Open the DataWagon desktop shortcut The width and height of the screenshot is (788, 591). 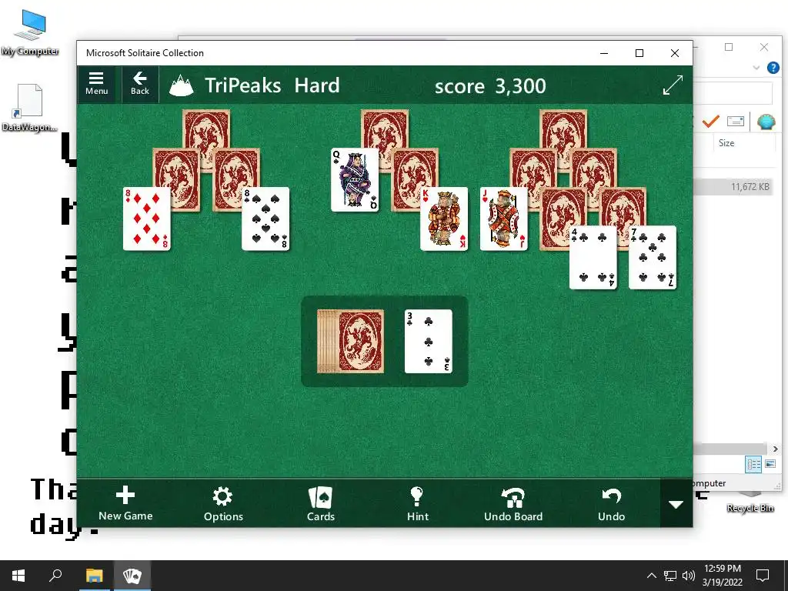pos(29,108)
